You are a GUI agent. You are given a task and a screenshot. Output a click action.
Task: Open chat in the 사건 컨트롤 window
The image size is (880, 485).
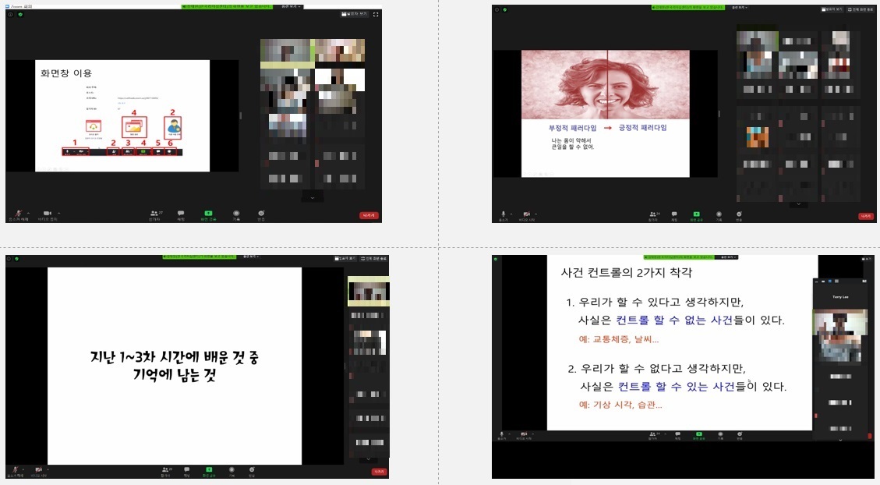[x=678, y=435]
